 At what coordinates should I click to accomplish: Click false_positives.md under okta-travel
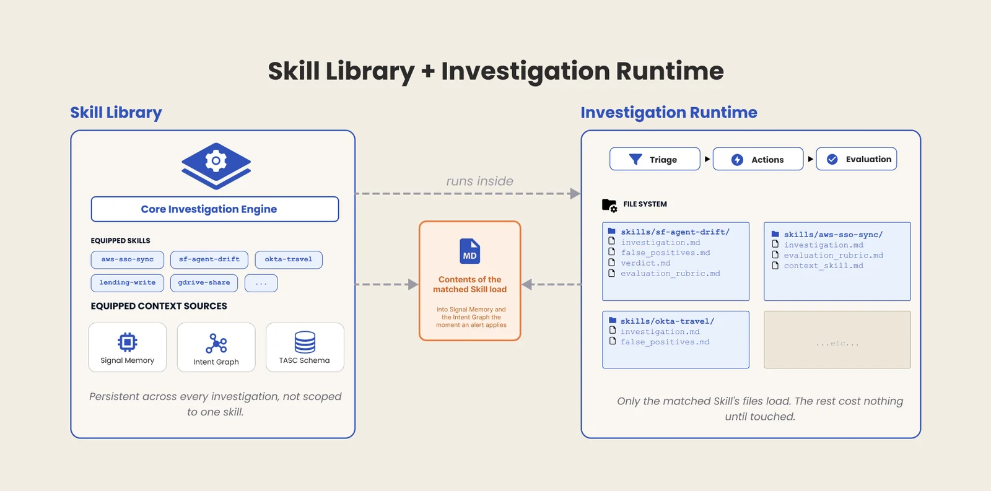pyautogui.click(x=665, y=342)
